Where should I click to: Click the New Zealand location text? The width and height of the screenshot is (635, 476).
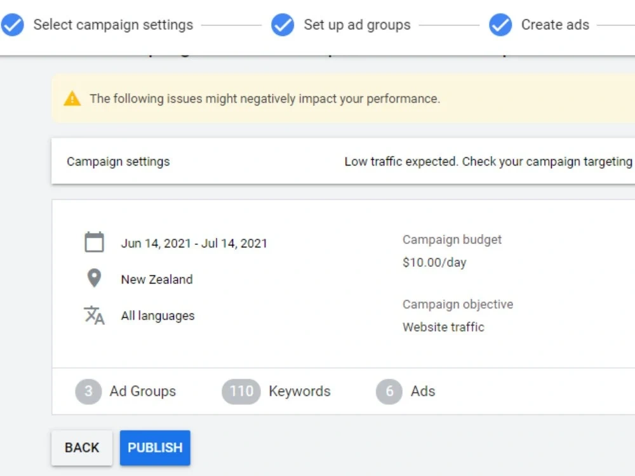(x=157, y=279)
